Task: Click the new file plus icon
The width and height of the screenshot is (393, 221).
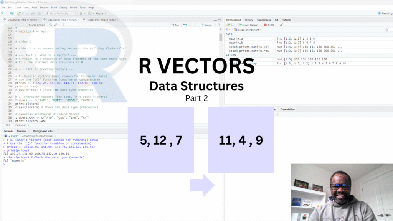Action: [3, 13]
